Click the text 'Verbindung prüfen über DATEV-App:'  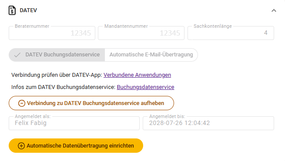(x=57, y=75)
